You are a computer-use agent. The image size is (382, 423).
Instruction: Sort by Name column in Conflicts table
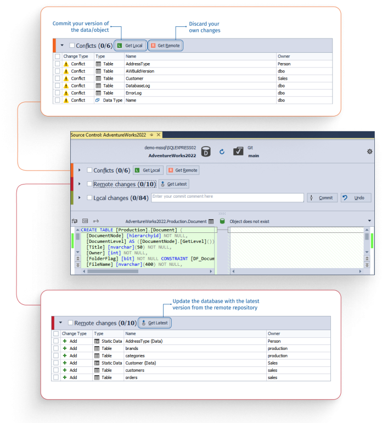200,57
